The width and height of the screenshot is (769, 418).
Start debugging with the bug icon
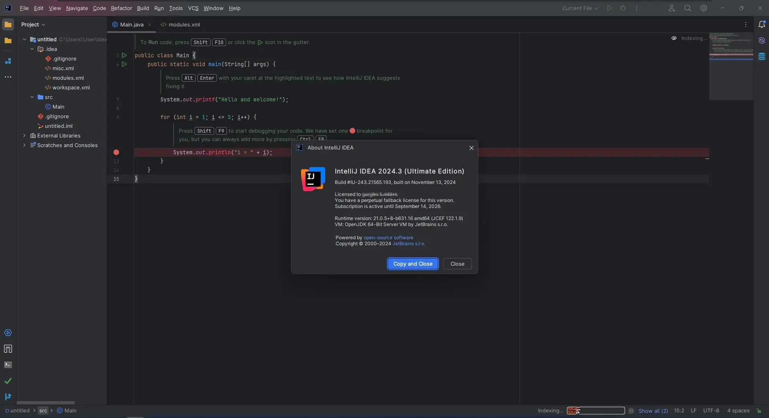click(623, 8)
